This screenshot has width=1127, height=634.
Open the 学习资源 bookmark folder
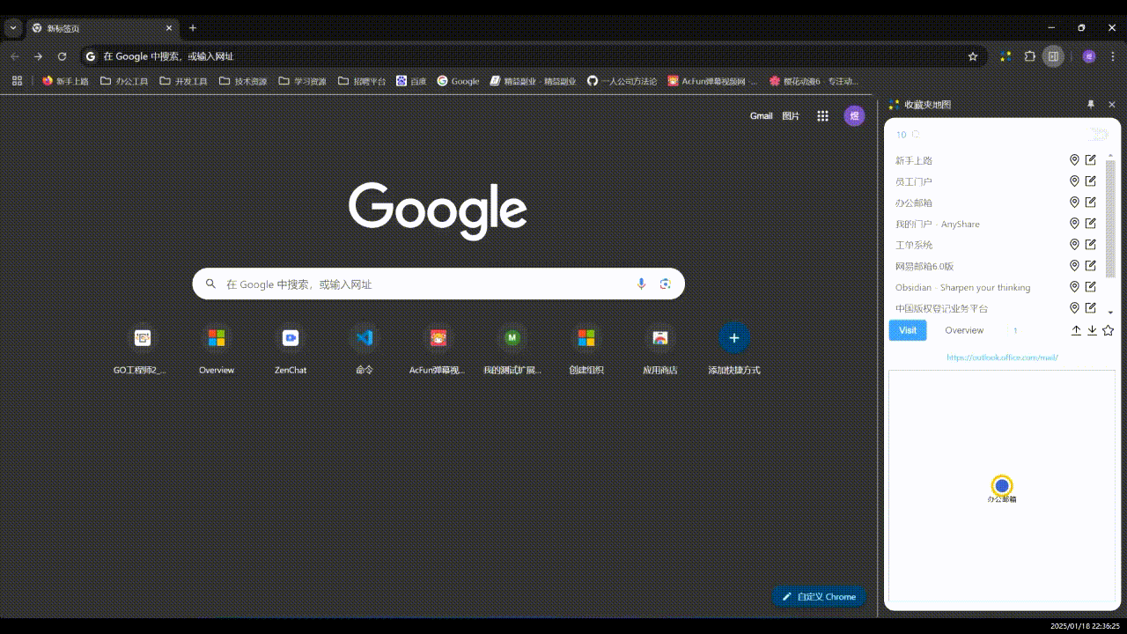(302, 81)
